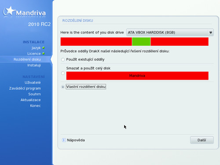Click the "2010 RC2" version text
Screen dimensions: 220x165
(39, 24)
